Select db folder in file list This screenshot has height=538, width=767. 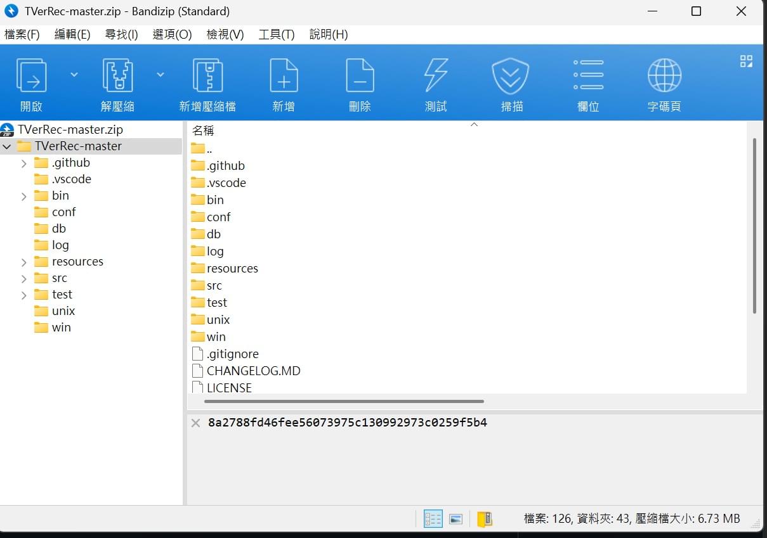point(206,234)
